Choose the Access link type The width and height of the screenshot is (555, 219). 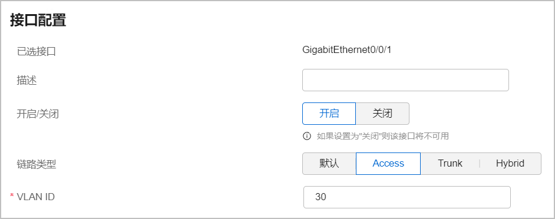pyautogui.click(x=388, y=164)
